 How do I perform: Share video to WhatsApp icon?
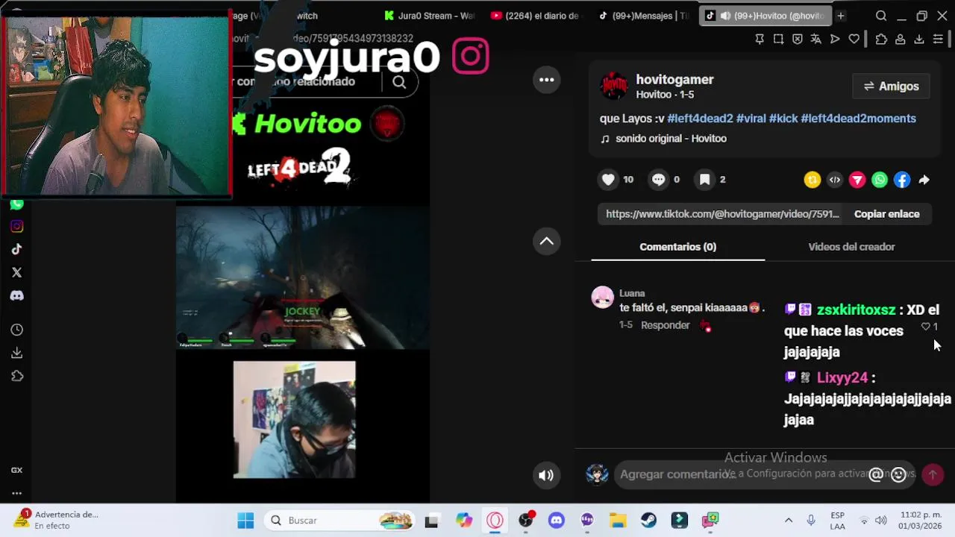click(x=880, y=180)
